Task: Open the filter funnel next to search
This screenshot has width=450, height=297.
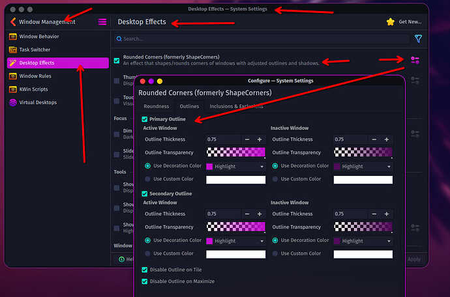Action: 418,38
